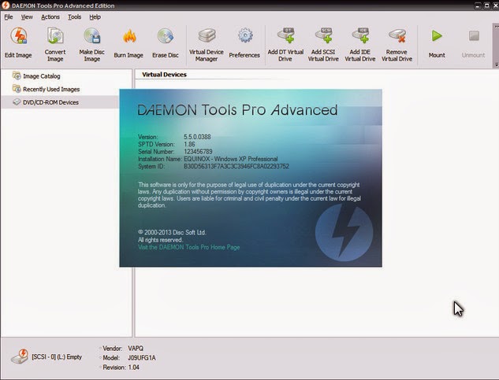Open the View menu

tap(27, 17)
